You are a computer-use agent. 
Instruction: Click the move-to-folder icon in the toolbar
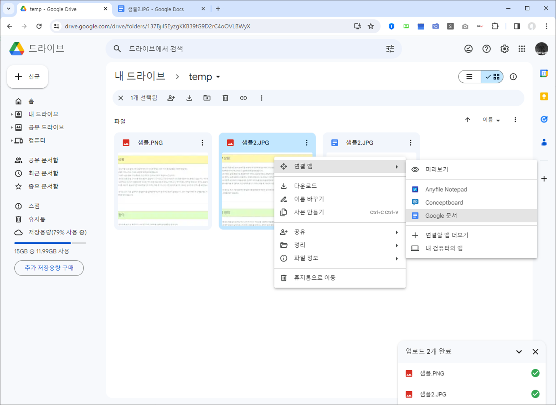[207, 98]
